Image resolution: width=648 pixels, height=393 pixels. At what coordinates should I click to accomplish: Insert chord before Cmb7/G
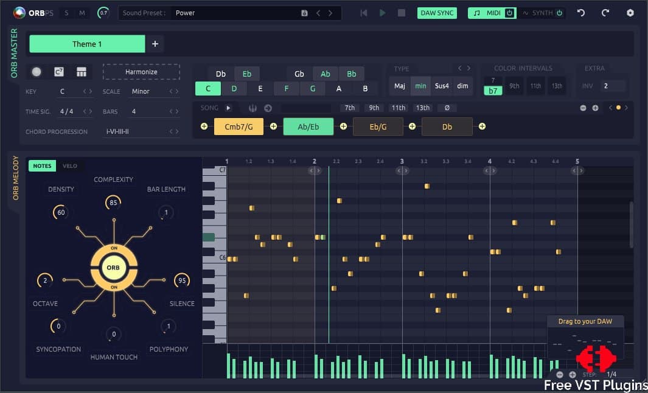pyautogui.click(x=204, y=127)
